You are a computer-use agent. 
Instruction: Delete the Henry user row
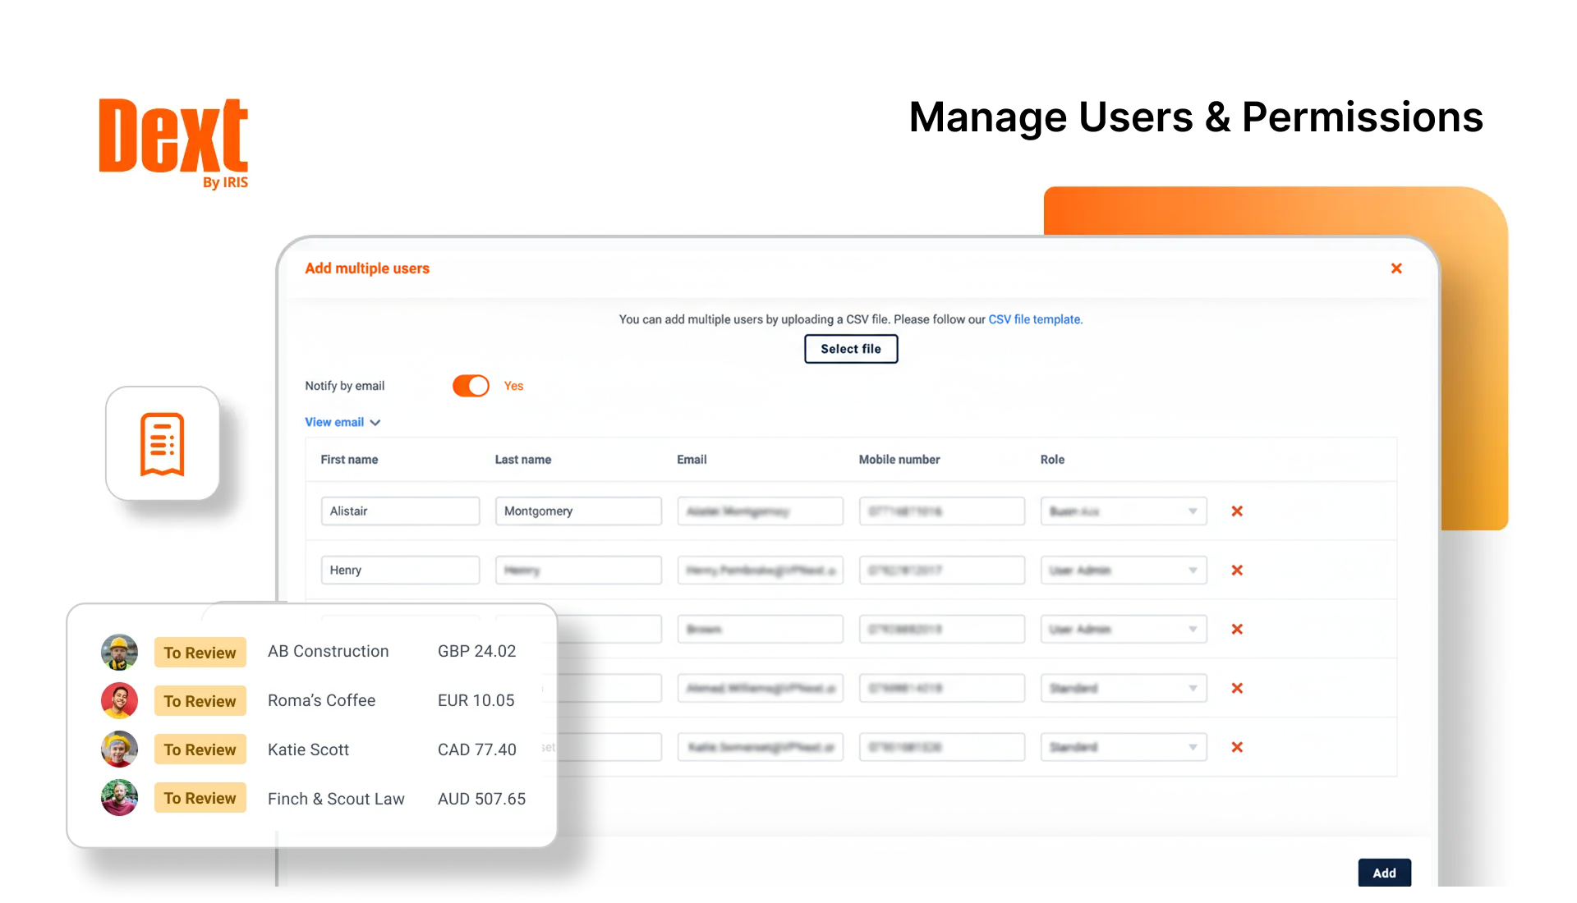pos(1236,571)
